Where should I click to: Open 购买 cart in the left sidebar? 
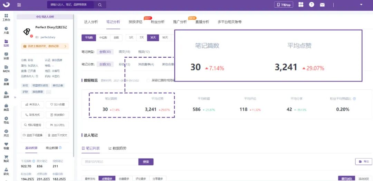pyautogui.click(x=6, y=159)
